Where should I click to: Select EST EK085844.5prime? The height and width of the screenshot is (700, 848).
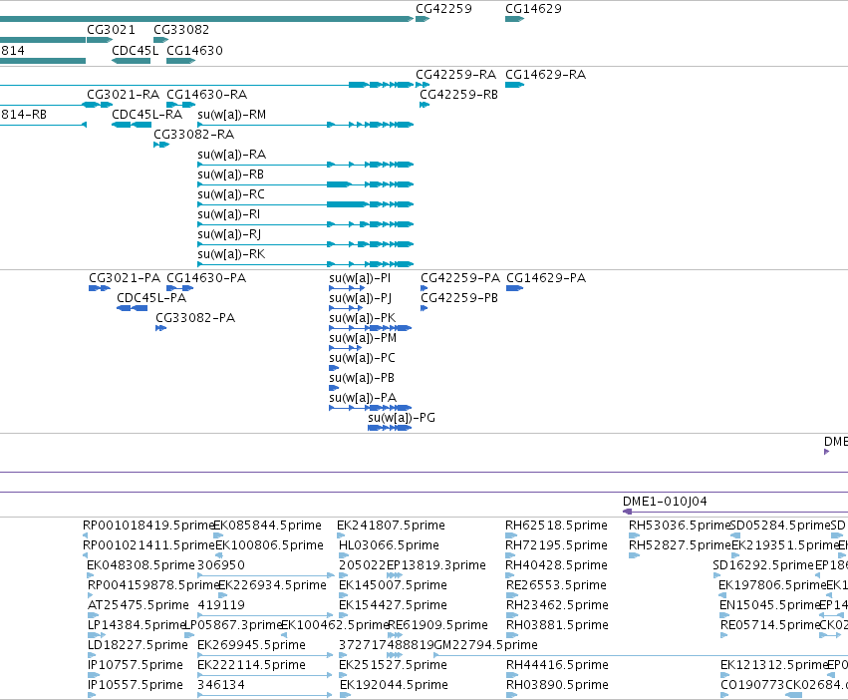268,525
